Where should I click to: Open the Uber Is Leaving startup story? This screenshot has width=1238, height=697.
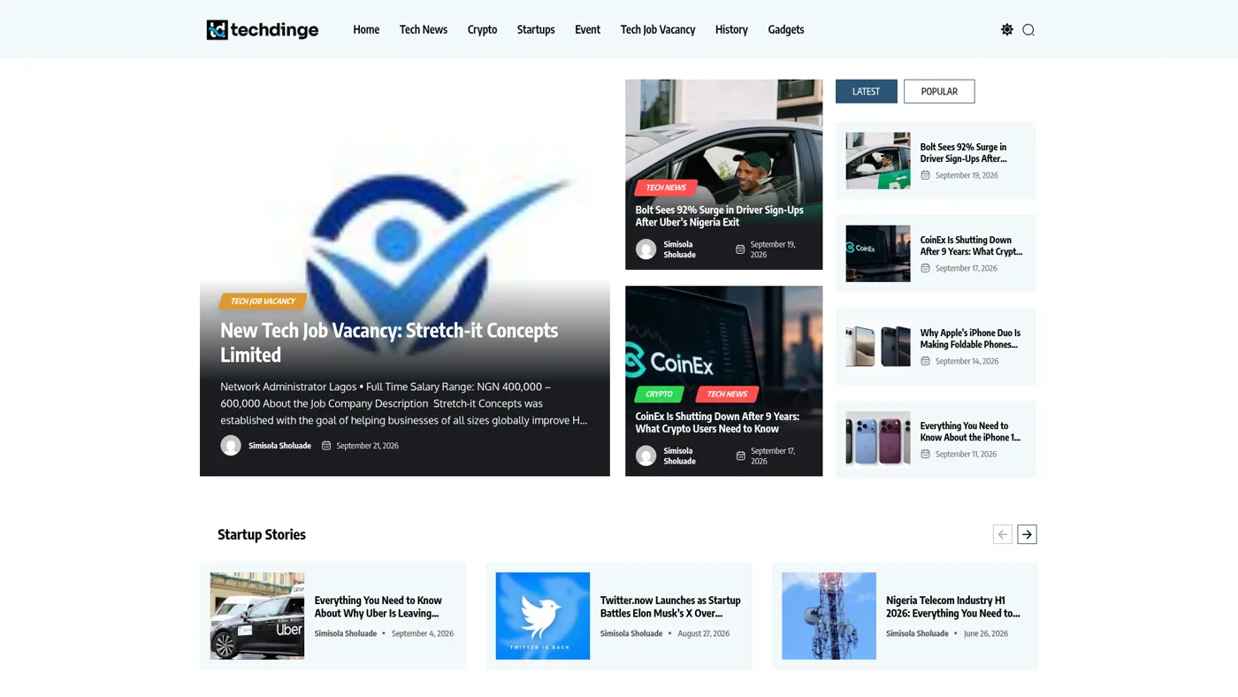378,607
